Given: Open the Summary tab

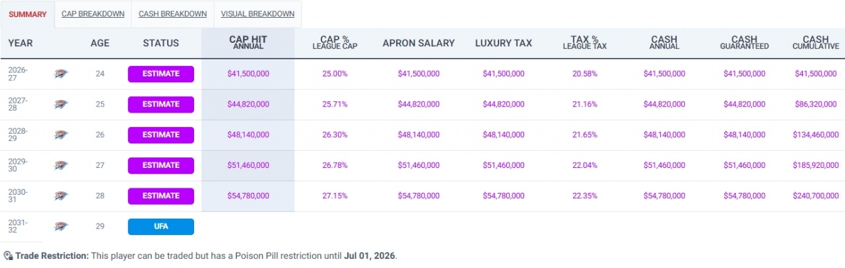Looking at the screenshot, I should (x=28, y=14).
